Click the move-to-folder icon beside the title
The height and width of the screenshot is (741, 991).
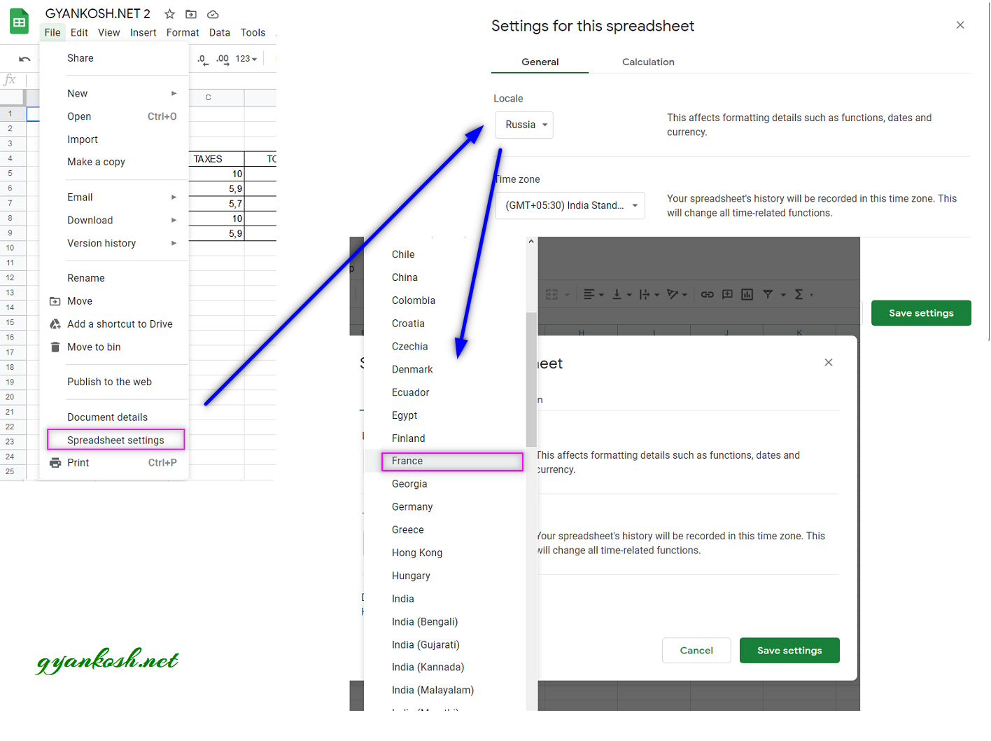[191, 14]
